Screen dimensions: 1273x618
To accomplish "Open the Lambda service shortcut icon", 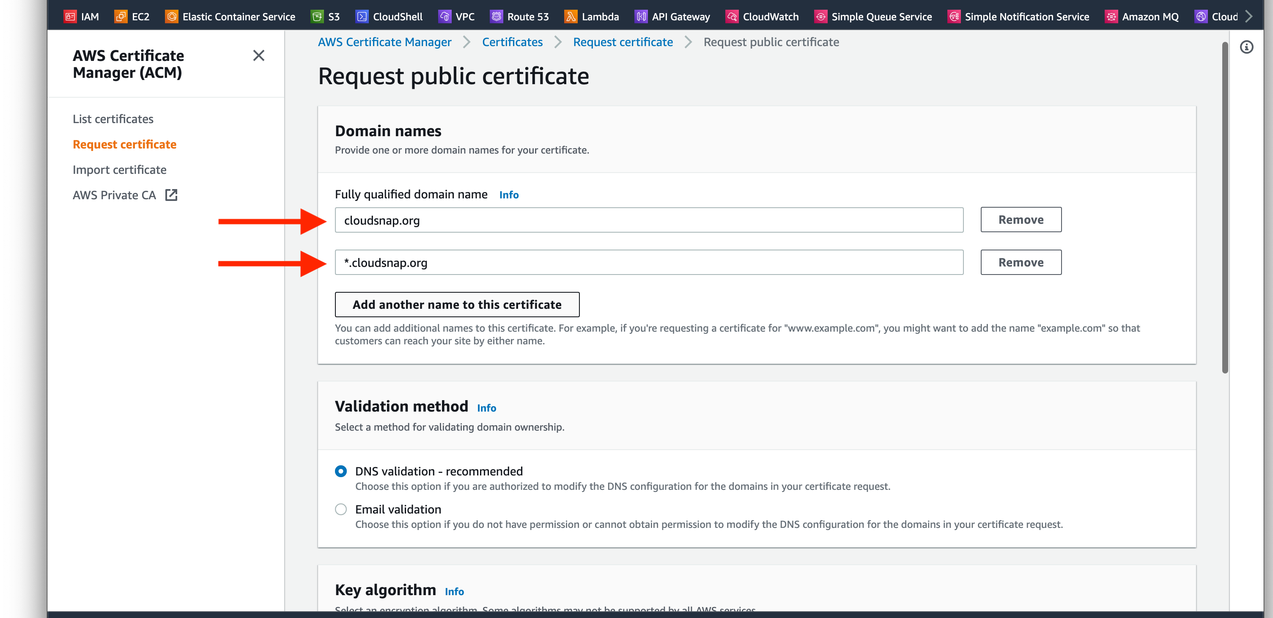I will 571,16.
